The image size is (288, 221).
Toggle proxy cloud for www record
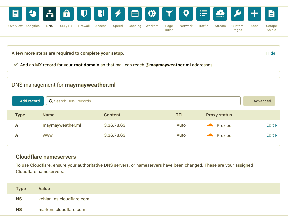[210, 135]
